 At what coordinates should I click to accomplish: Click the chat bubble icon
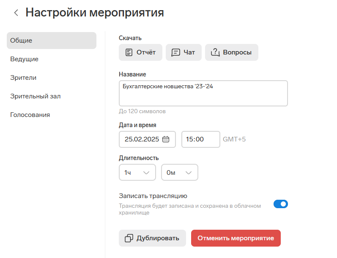point(175,52)
